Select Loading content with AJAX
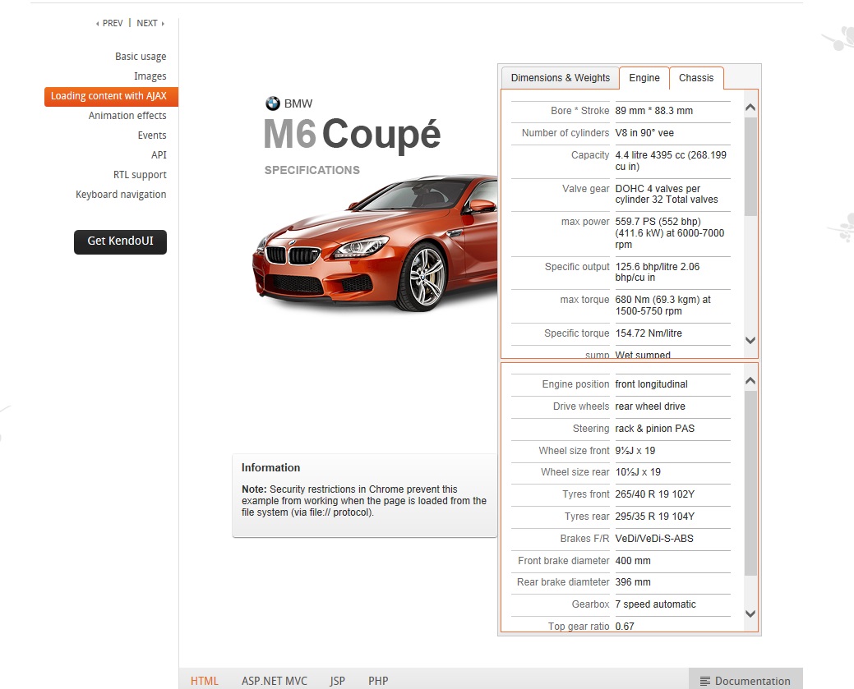This screenshot has width=854, height=689. tap(111, 96)
